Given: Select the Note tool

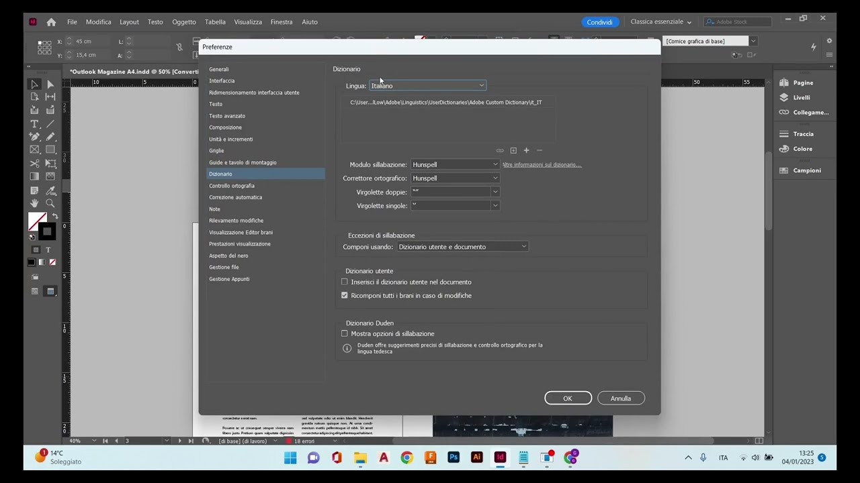Looking at the screenshot, I should coord(34,191).
